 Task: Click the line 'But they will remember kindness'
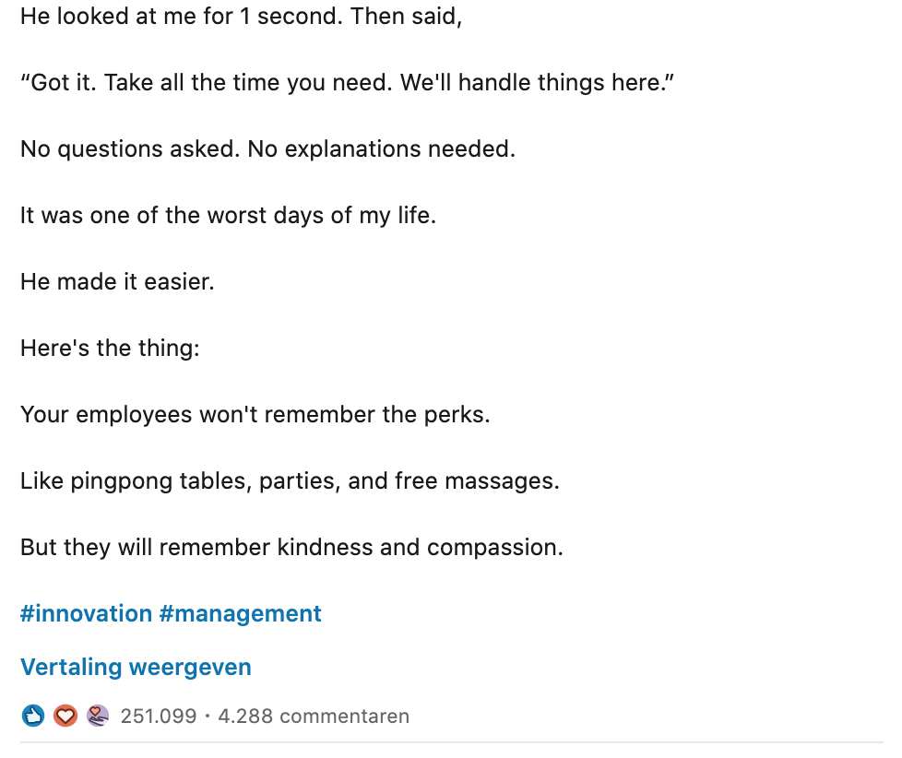291,548
